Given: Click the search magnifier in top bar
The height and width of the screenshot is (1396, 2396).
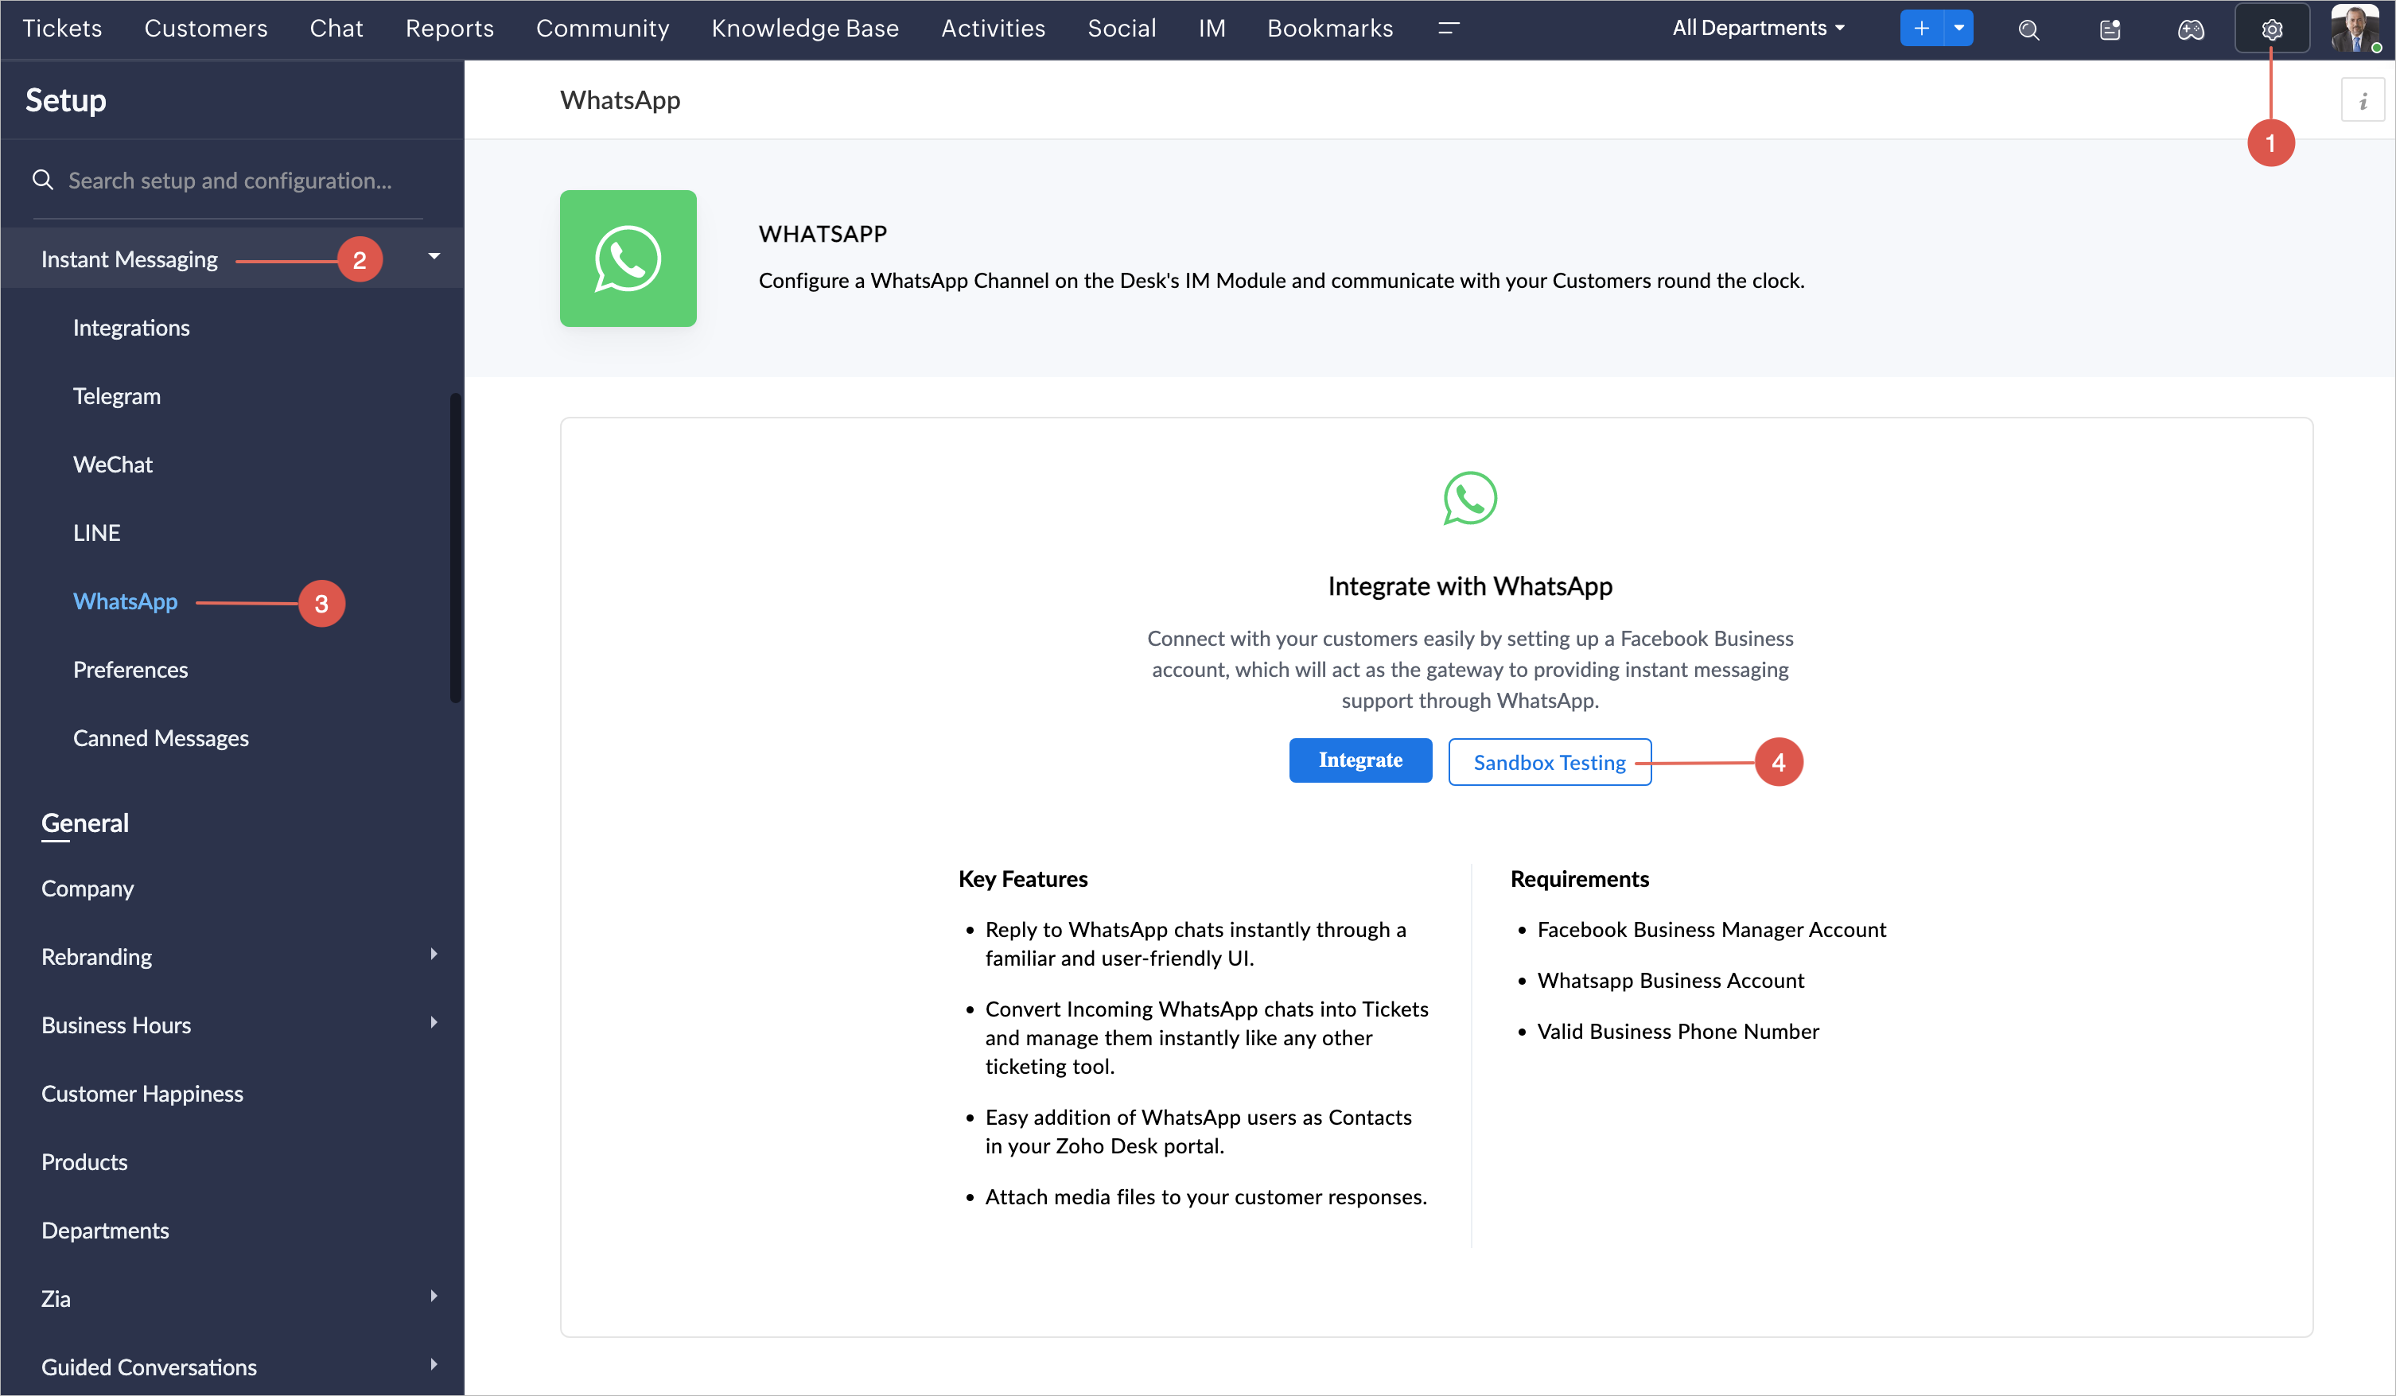Looking at the screenshot, I should click(x=2028, y=29).
